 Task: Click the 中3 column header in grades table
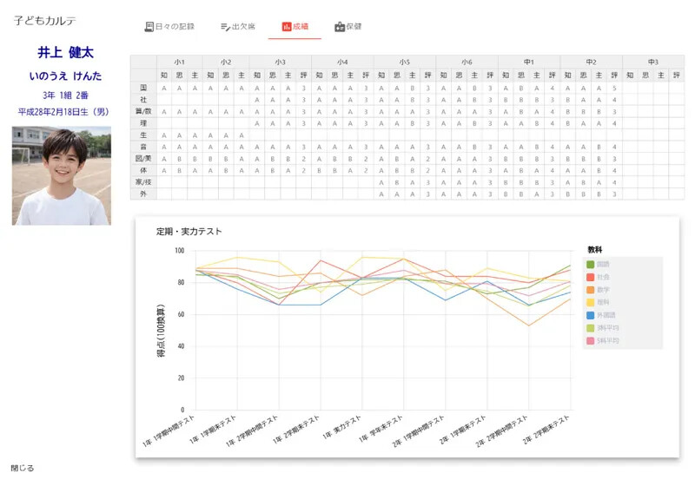(x=652, y=62)
